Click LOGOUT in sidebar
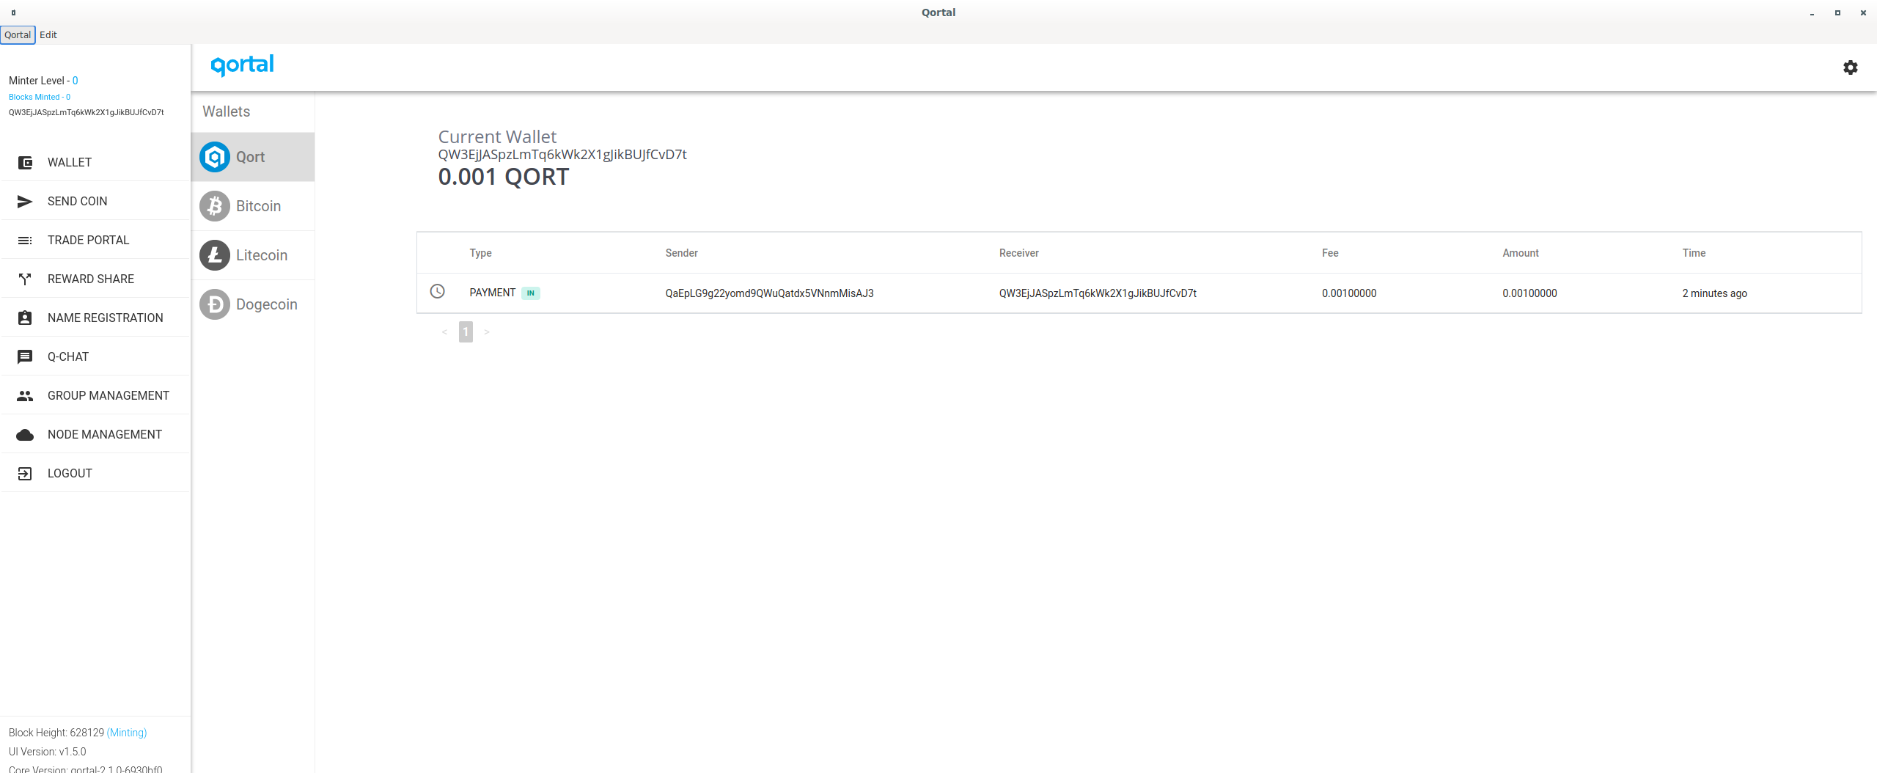Image resolution: width=1877 pixels, height=773 pixels. pos(95,474)
